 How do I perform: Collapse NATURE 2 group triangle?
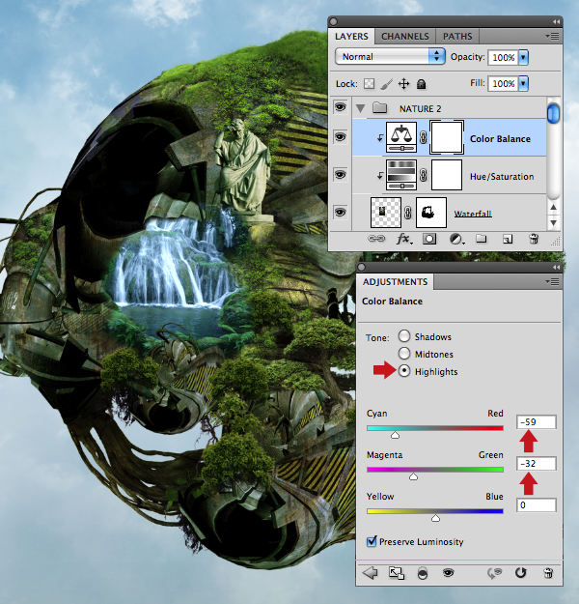(x=361, y=108)
